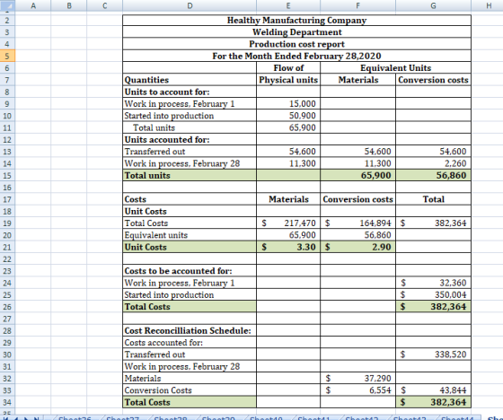The height and width of the screenshot is (420, 503).
Task: Click the 'Equivalent units' label in row 20
Action: pos(190,235)
